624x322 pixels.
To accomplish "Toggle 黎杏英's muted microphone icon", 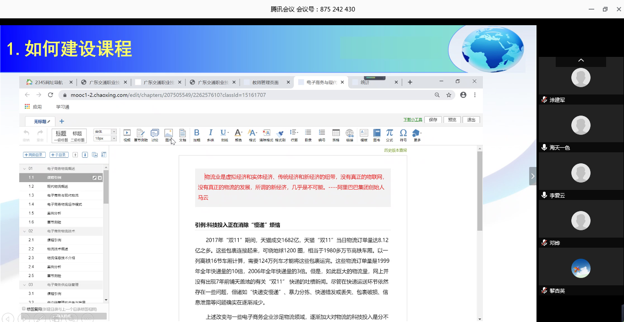I will pyautogui.click(x=544, y=290).
